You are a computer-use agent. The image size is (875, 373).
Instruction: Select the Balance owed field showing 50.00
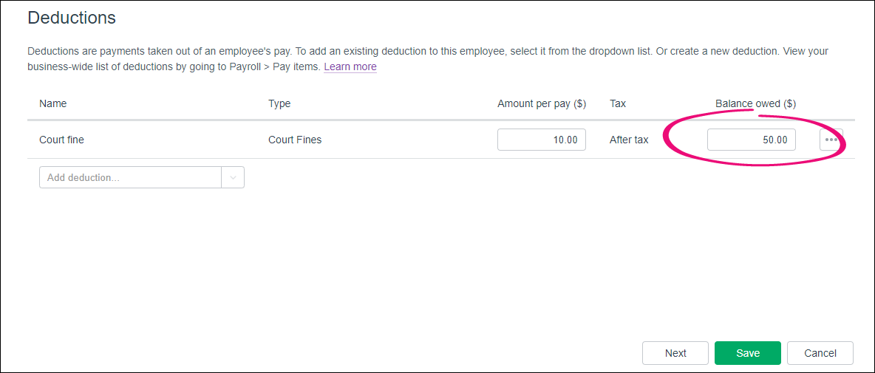[x=751, y=140]
